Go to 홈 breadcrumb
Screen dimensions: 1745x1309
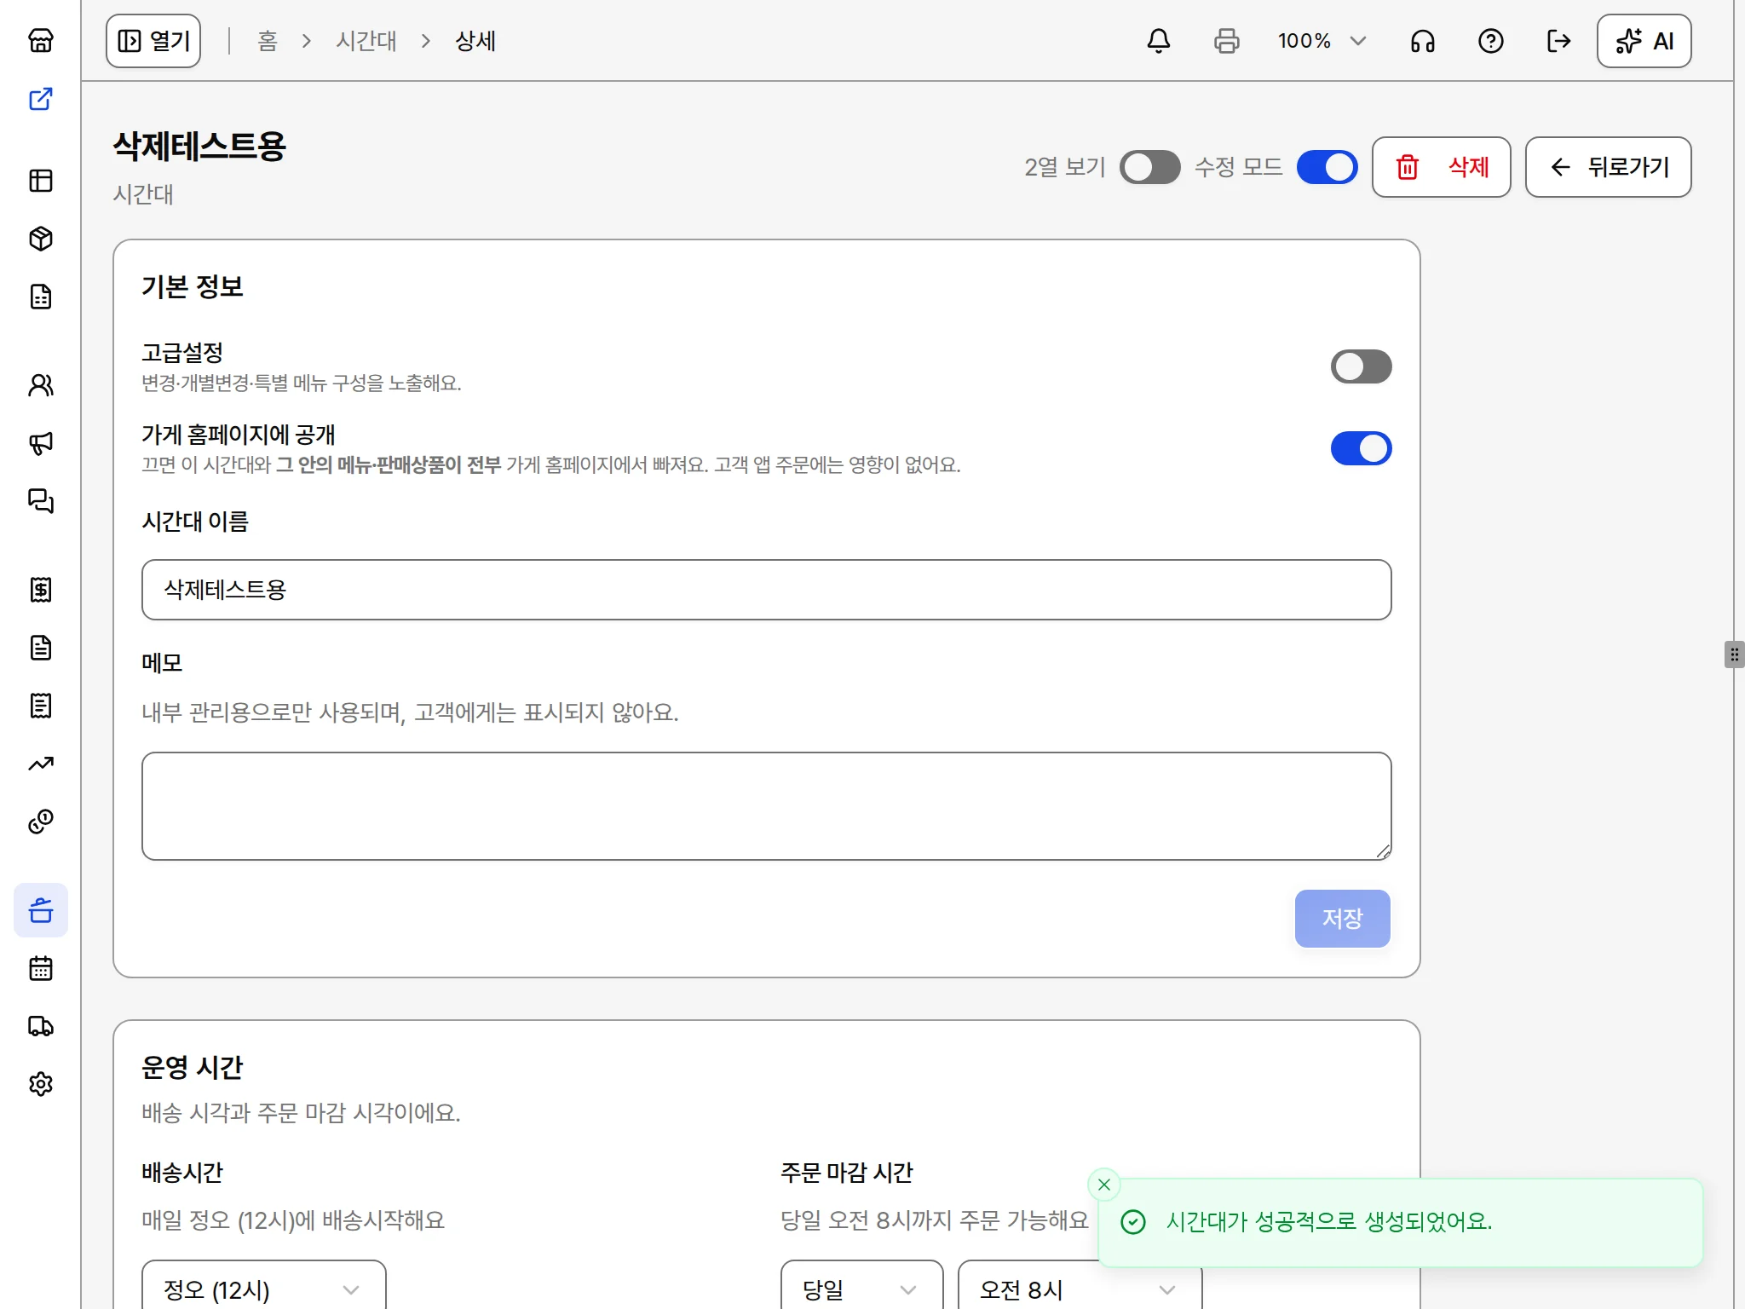[x=268, y=41]
